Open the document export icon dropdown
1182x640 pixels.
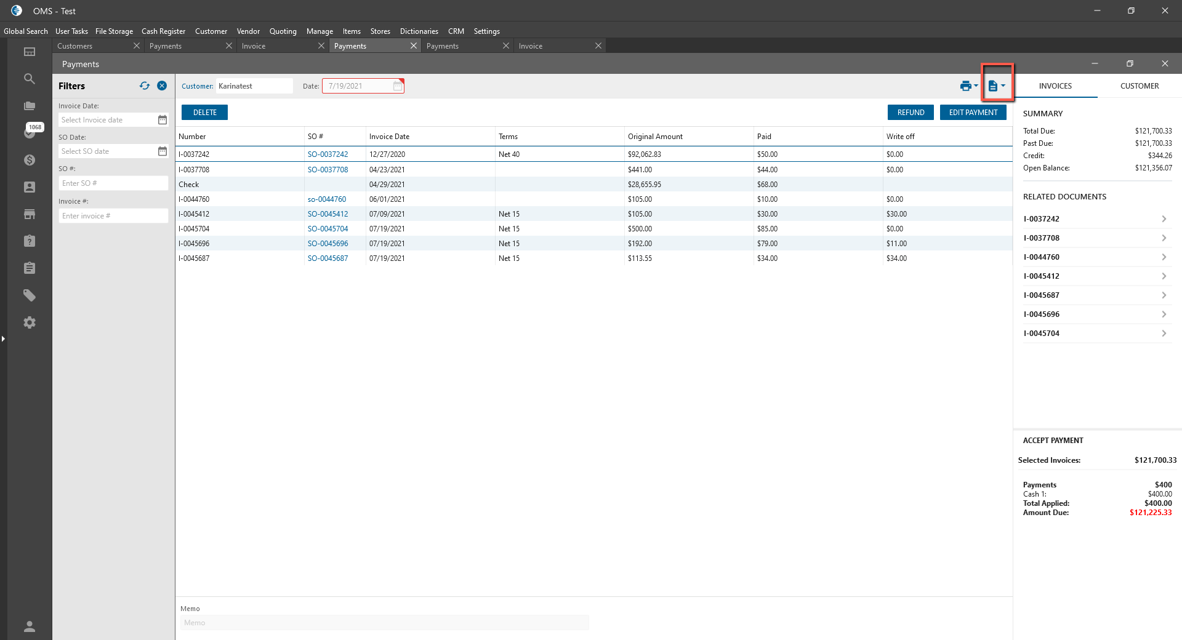point(996,86)
